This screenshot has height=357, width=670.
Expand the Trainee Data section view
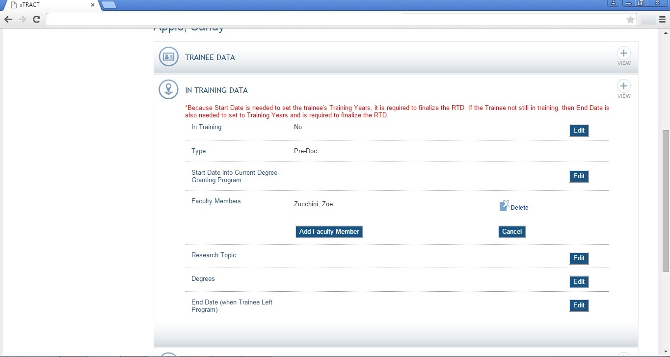pyautogui.click(x=624, y=56)
